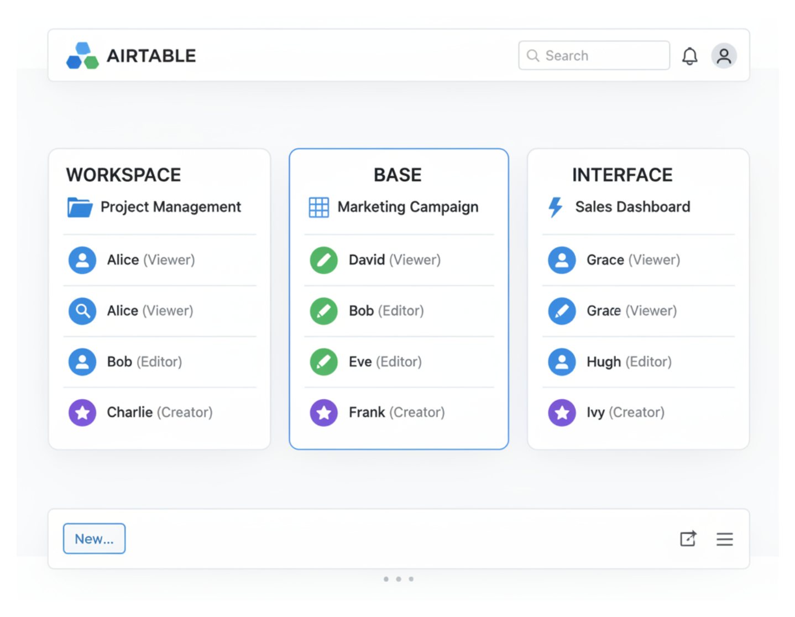Click David's green pencil icon

point(324,260)
